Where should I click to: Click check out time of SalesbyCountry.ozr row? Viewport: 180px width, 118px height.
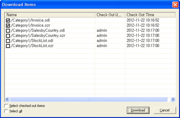point(143,35)
